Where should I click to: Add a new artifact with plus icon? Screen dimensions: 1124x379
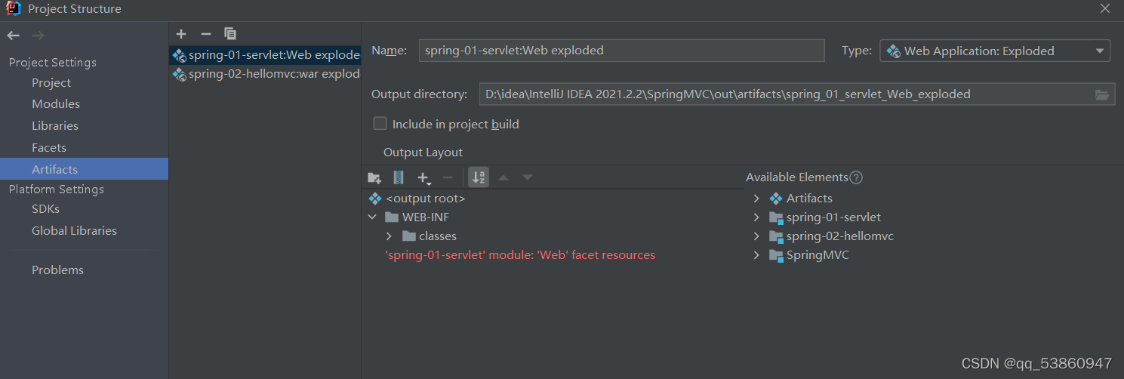click(x=181, y=34)
